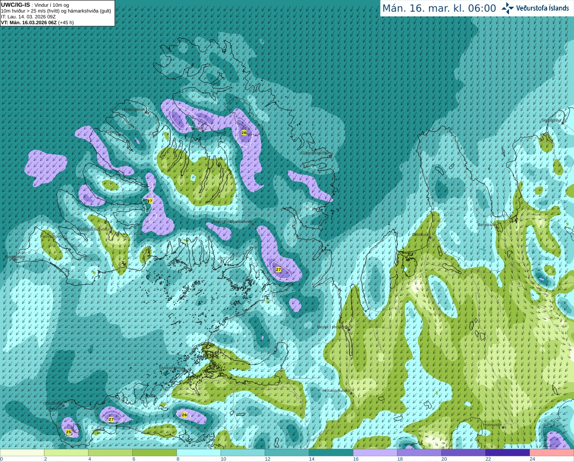Select the 2–4 m/s light green legend swatch
The image size is (574, 462).
66,453
